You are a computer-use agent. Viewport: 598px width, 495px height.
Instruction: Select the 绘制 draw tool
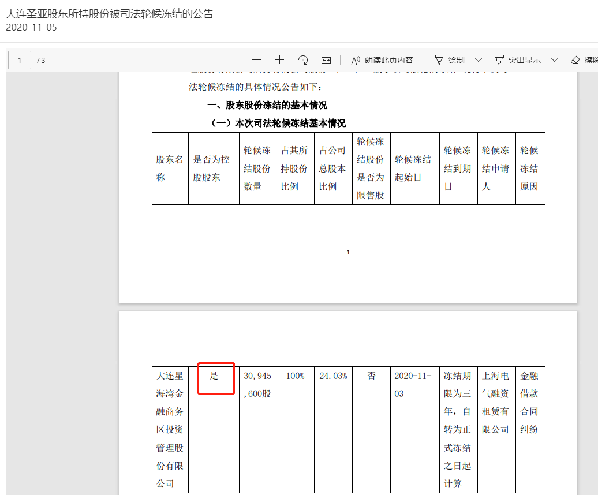pos(449,60)
